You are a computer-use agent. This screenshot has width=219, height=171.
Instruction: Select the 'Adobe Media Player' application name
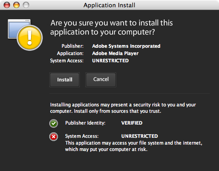point(115,53)
